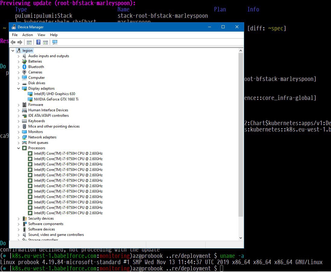
Task: Select the Batteries label
Action: [35, 61]
